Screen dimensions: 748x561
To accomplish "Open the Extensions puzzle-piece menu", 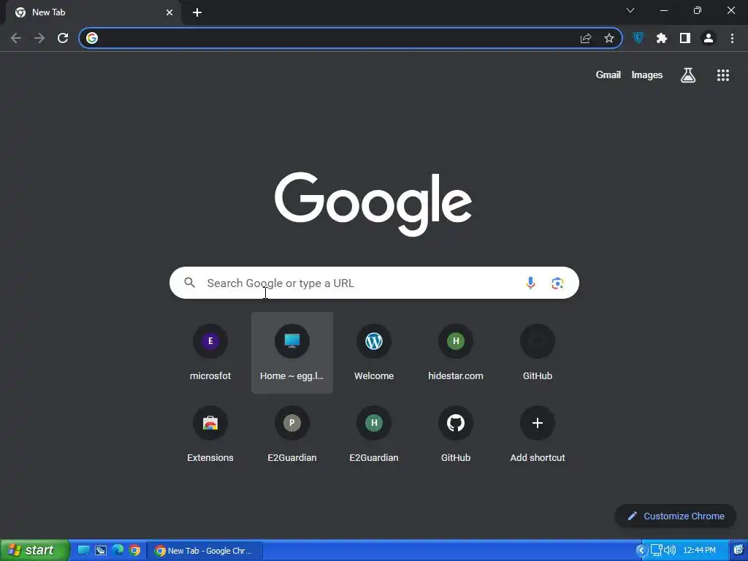I will (662, 38).
